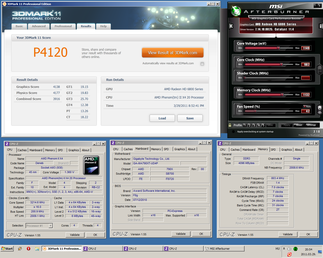This screenshot has width=323, height=258.
Task: Toggle apply overclocking at system startup
Action: coord(233,132)
